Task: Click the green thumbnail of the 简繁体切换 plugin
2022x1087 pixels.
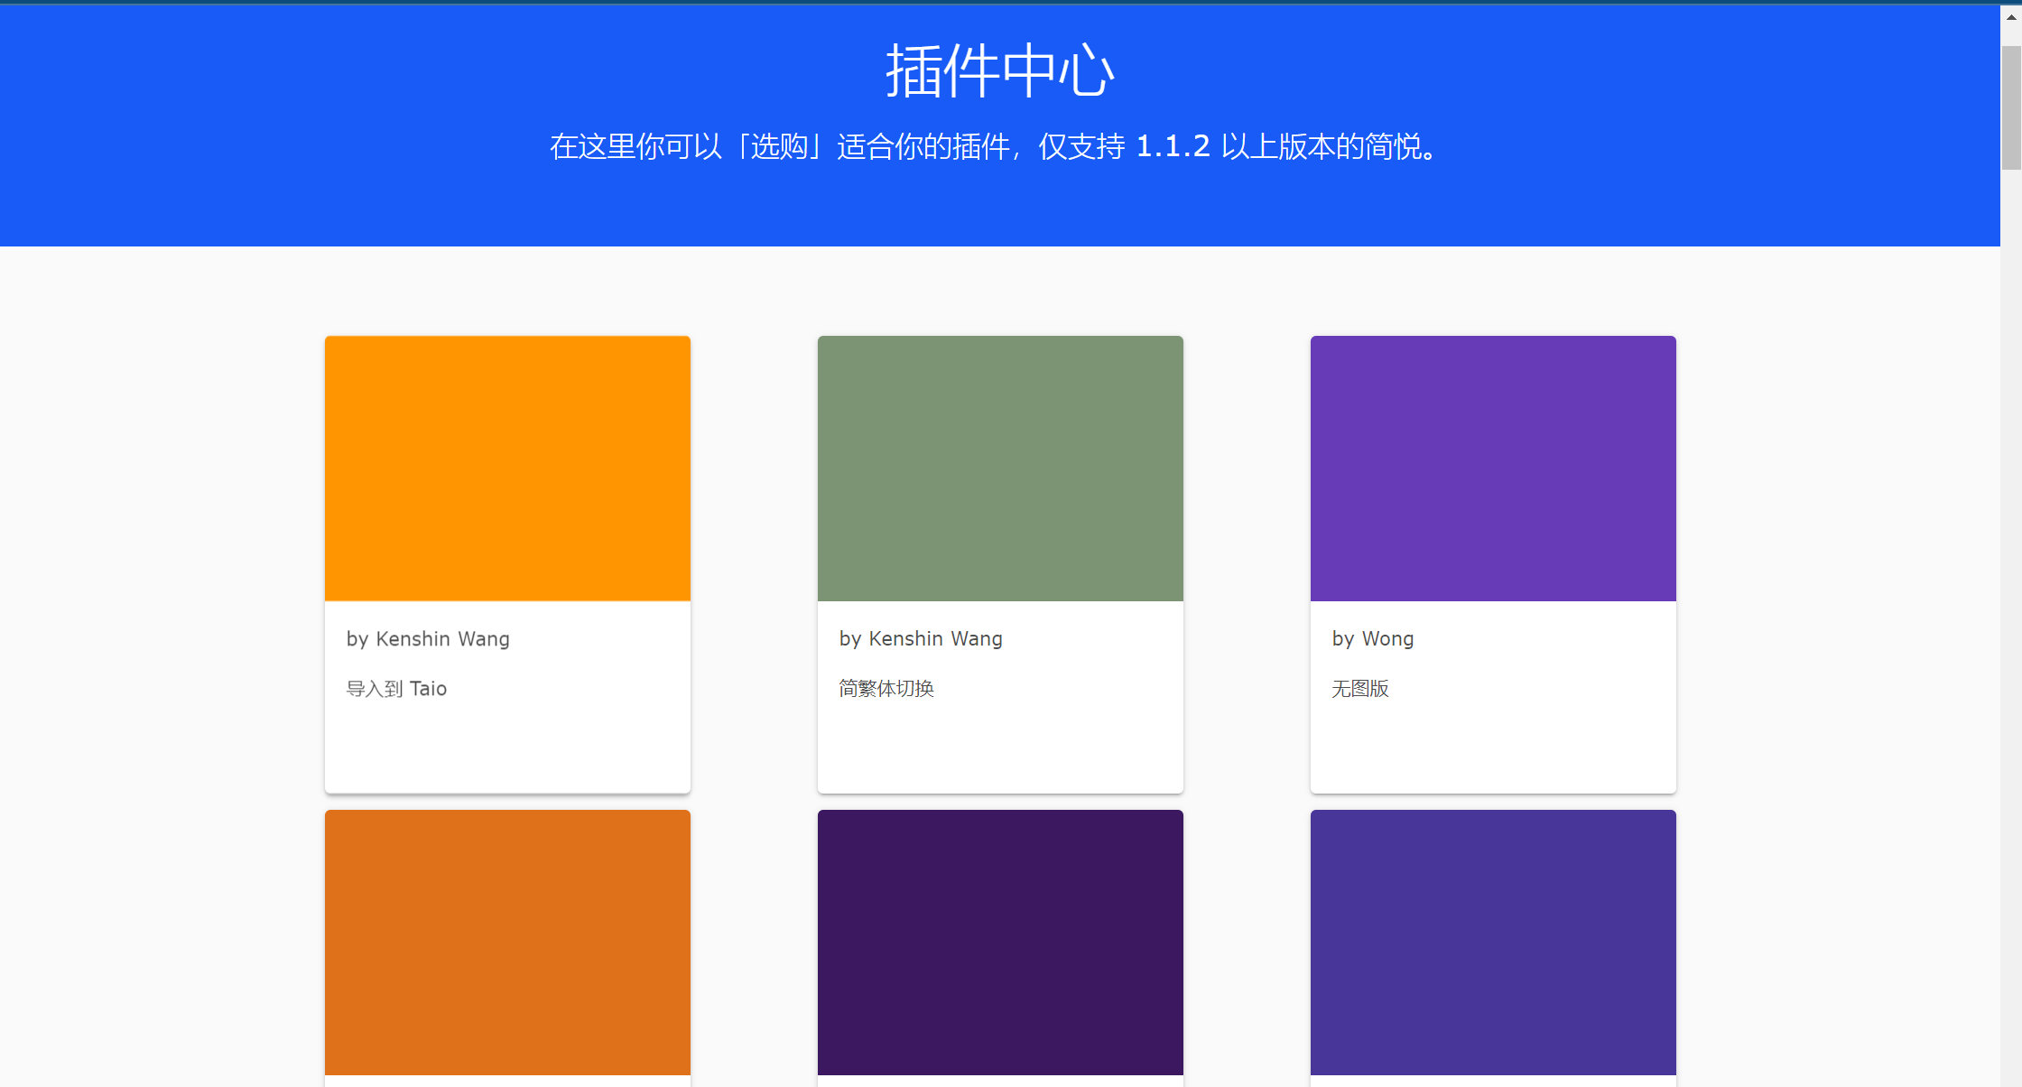Action: coord(999,468)
